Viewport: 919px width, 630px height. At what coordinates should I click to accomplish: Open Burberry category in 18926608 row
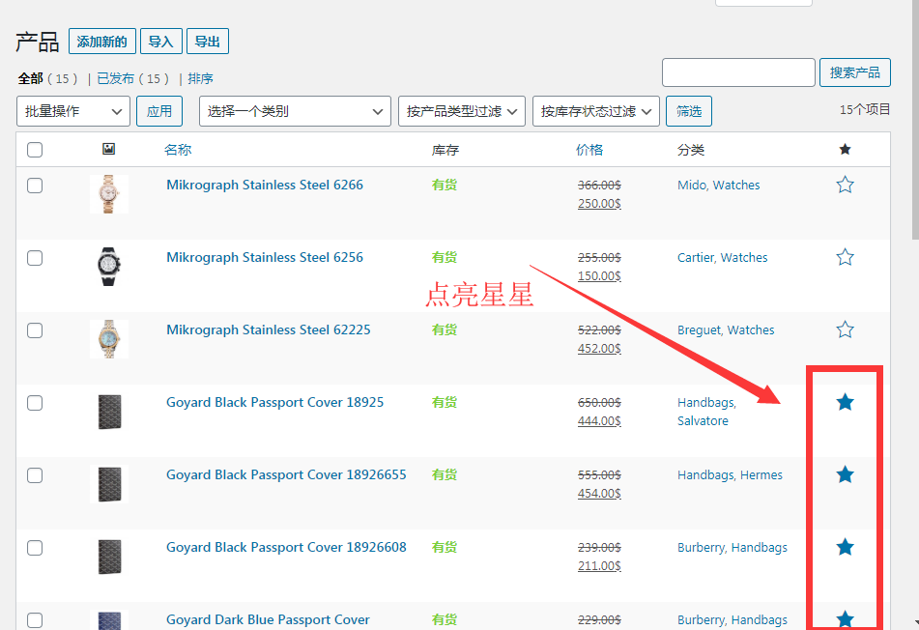coord(702,547)
